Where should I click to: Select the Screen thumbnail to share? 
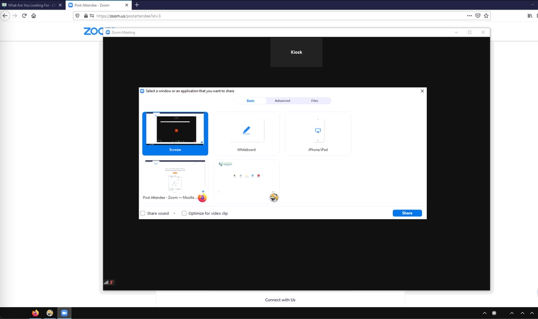tap(175, 133)
